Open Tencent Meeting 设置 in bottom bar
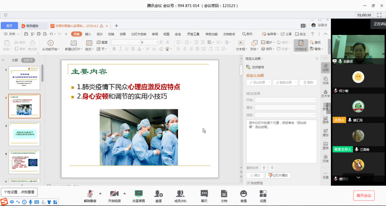This screenshot has width=386, height=206. 263,197
